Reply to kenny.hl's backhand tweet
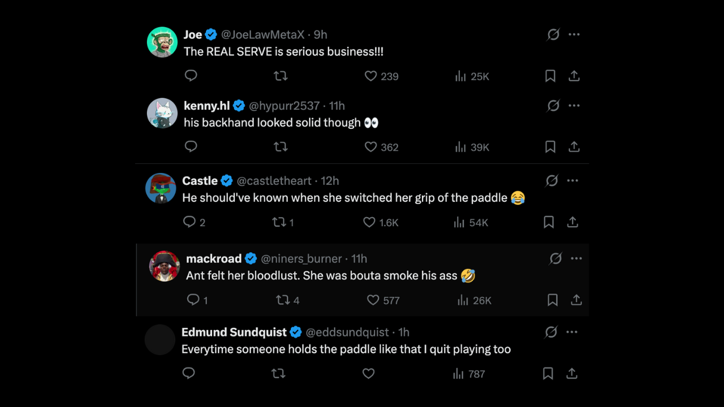The image size is (724, 407). click(191, 146)
